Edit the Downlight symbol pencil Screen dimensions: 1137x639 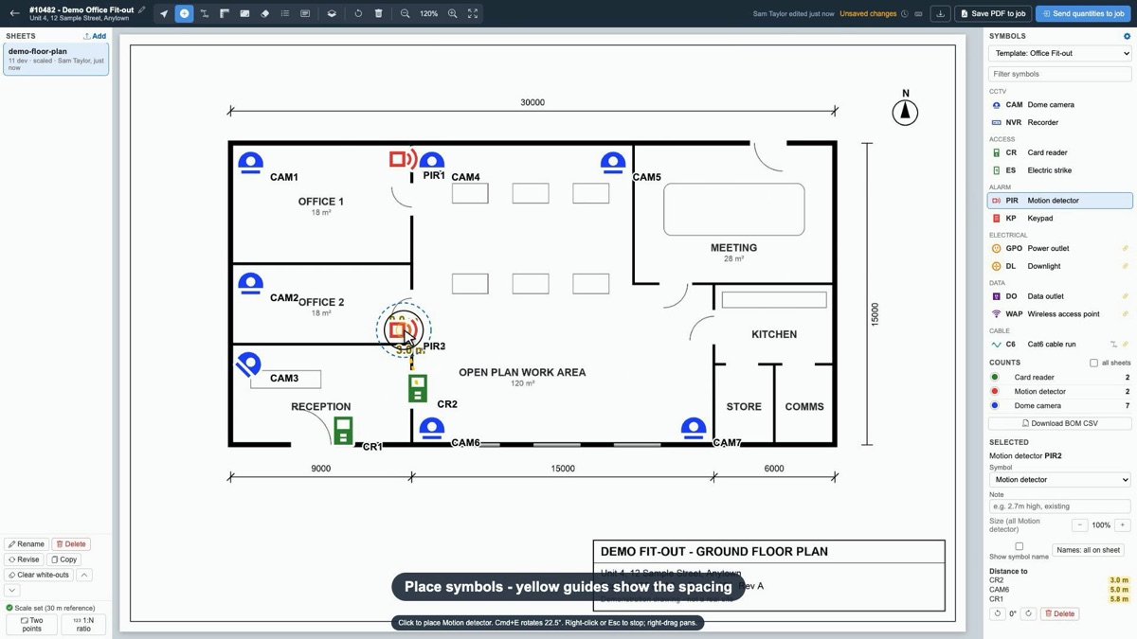click(x=1126, y=266)
